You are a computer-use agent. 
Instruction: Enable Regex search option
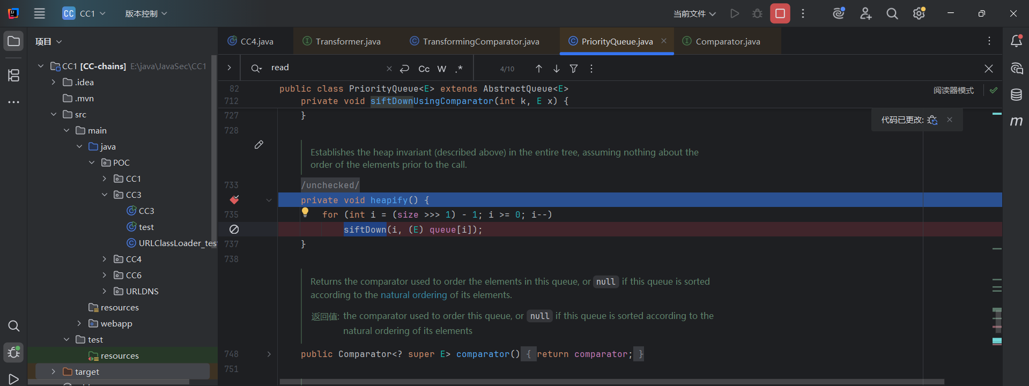pos(459,69)
